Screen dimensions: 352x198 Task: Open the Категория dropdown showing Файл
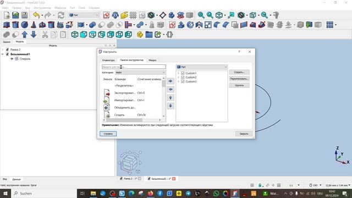coord(140,73)
